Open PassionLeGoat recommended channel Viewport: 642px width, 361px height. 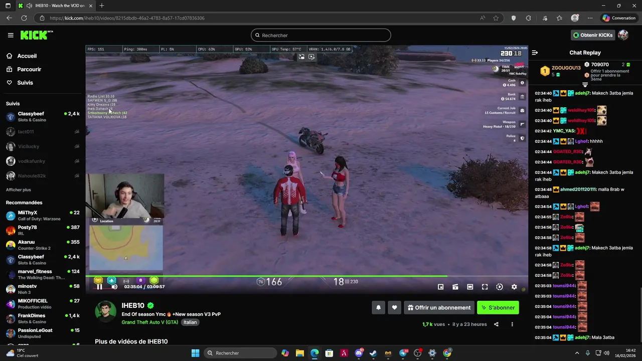43,333
